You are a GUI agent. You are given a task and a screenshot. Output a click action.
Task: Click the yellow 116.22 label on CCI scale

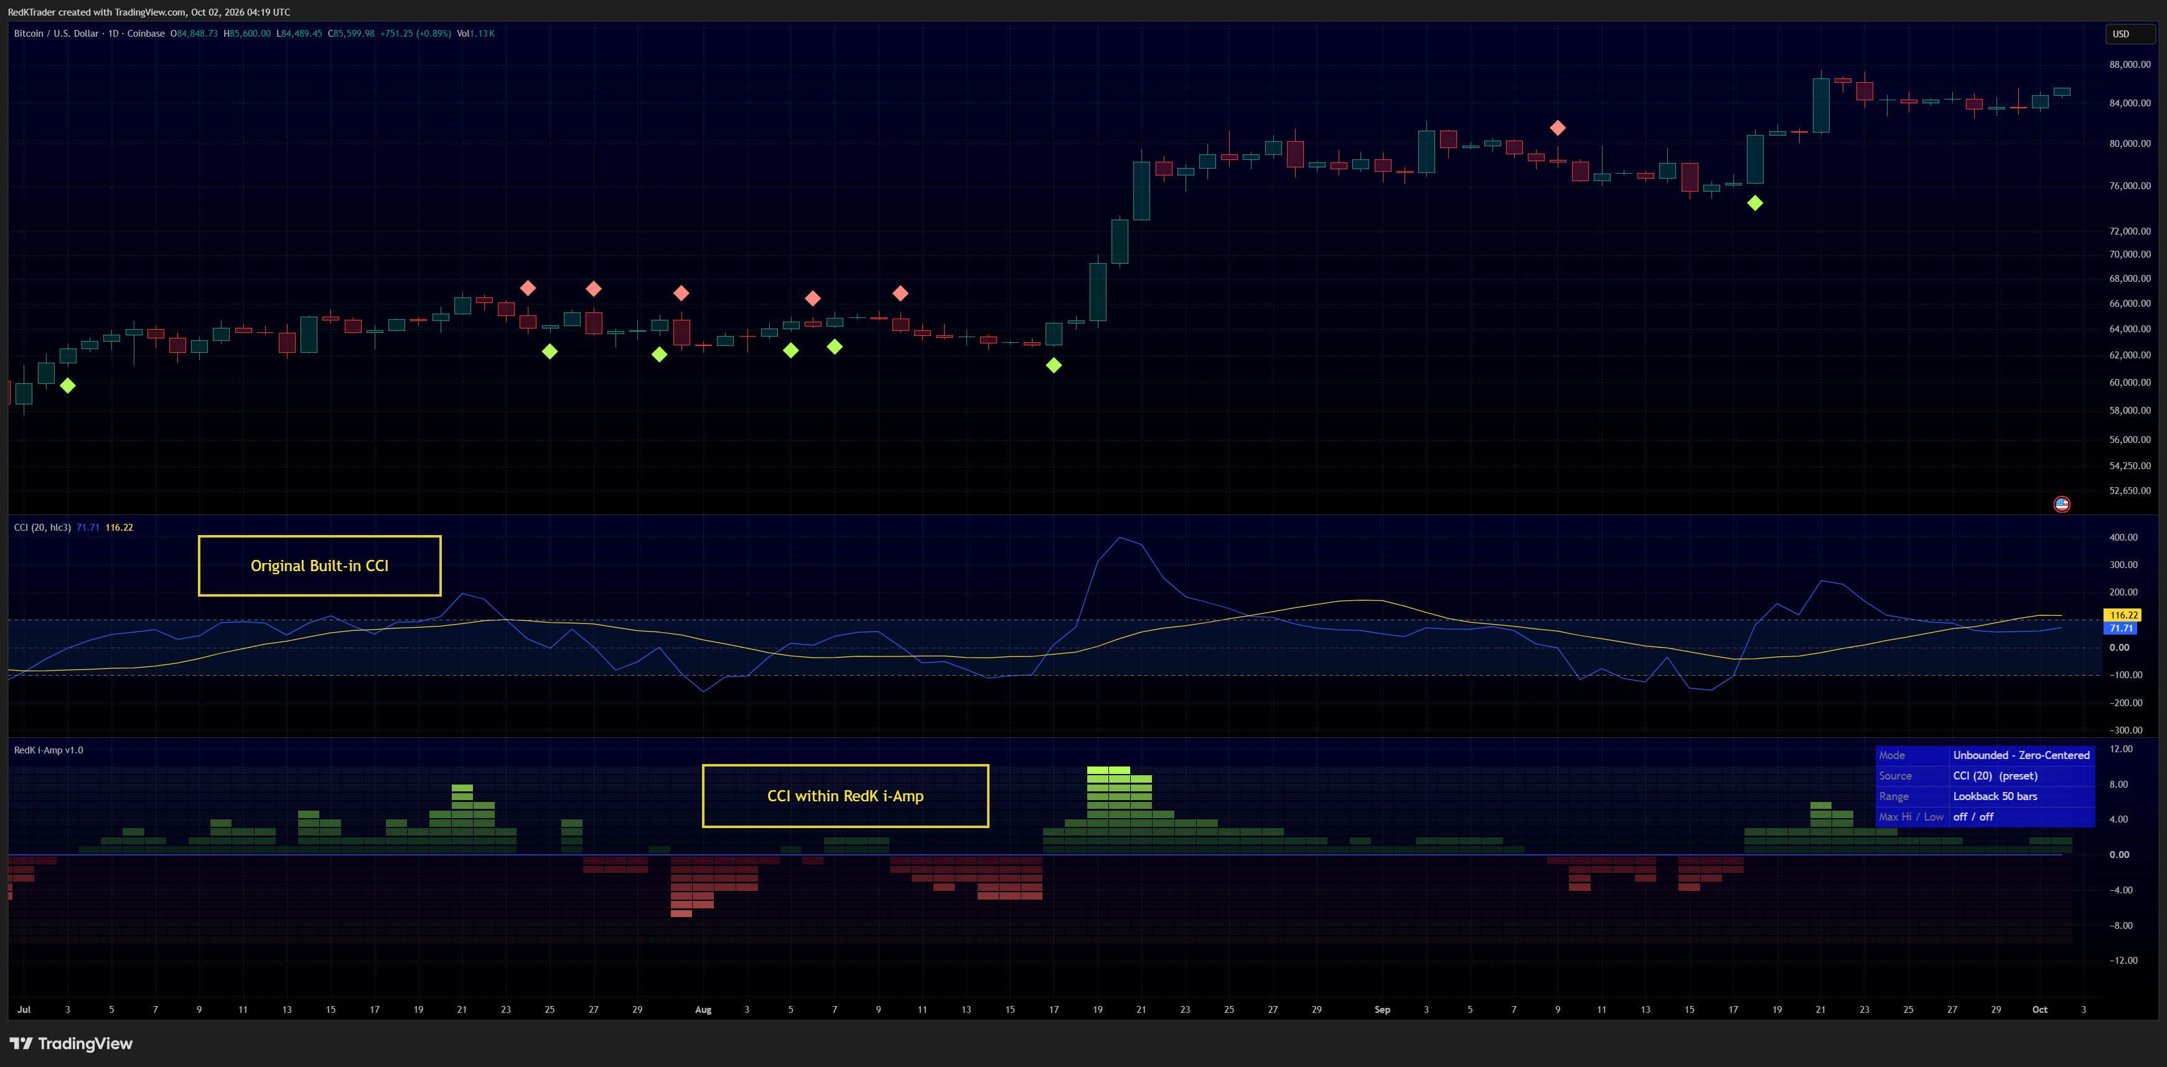click(2123, 615)
